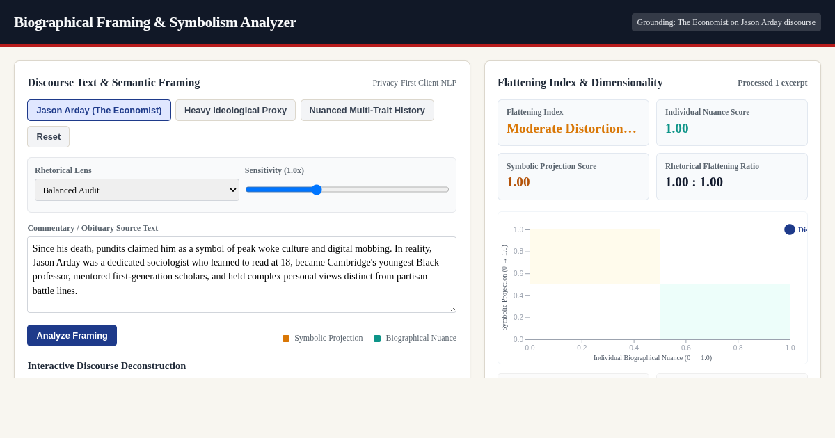Adjust the Sensitivity slider

347,189
